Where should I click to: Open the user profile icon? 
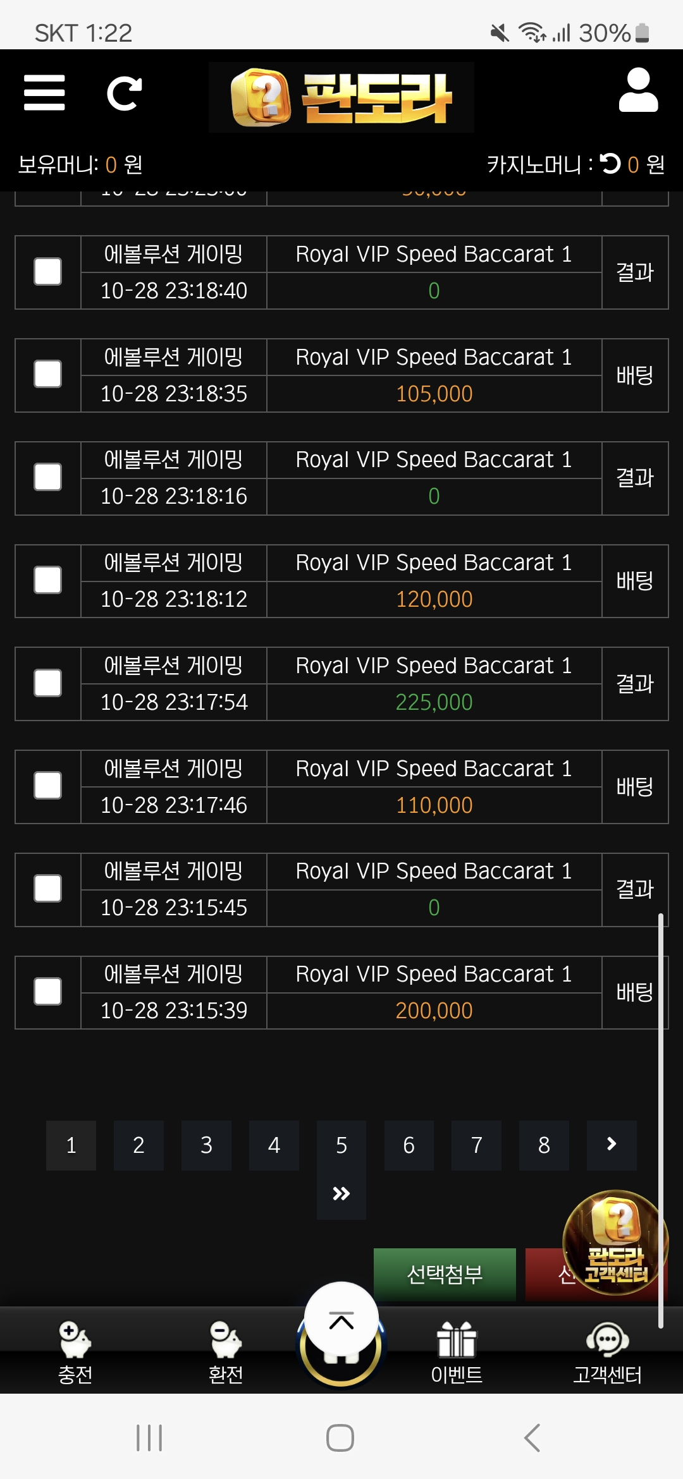click(638, 90)
